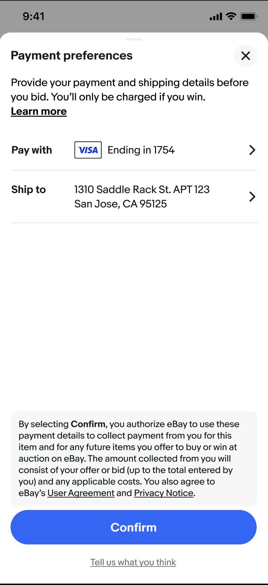
Task: Tap the sheet drag handle at top
Action: [134, 39]
